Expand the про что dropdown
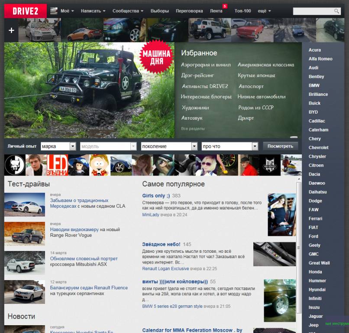This screenshot has height=333, width=349. (255, 147)
